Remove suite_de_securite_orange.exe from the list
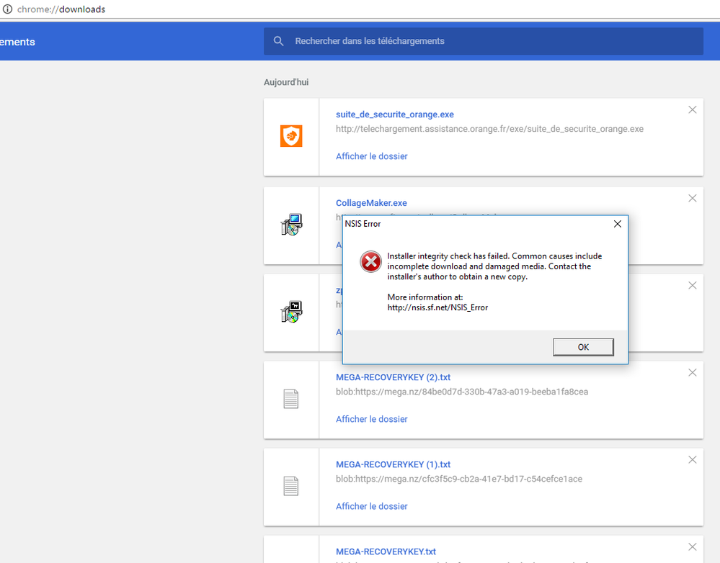 click(x=693, y=109)
